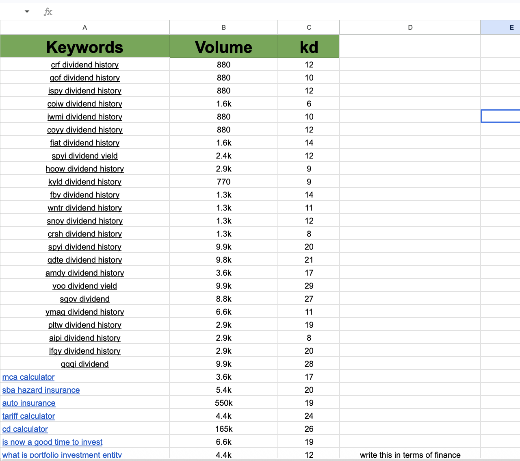The image size is (520, 461).
Task: Open the cd calculator link
Action: 25,429
